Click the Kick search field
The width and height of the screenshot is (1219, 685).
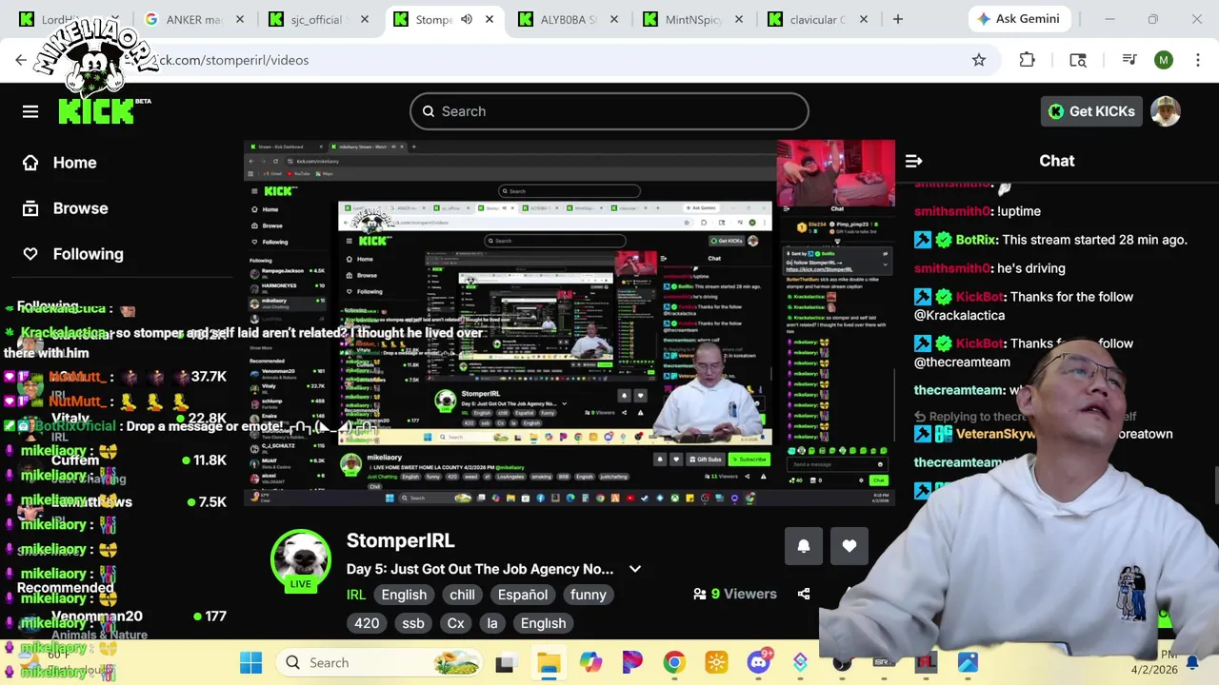[x=609, y=111]
